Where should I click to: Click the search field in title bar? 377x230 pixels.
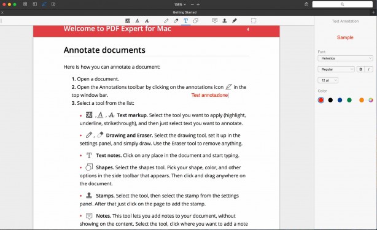pyautogui.click(x=343, y=4)
